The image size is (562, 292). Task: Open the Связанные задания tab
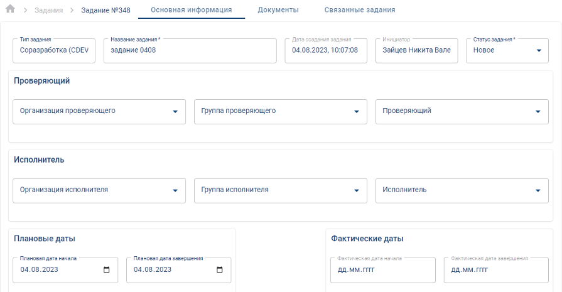[360, 10]
